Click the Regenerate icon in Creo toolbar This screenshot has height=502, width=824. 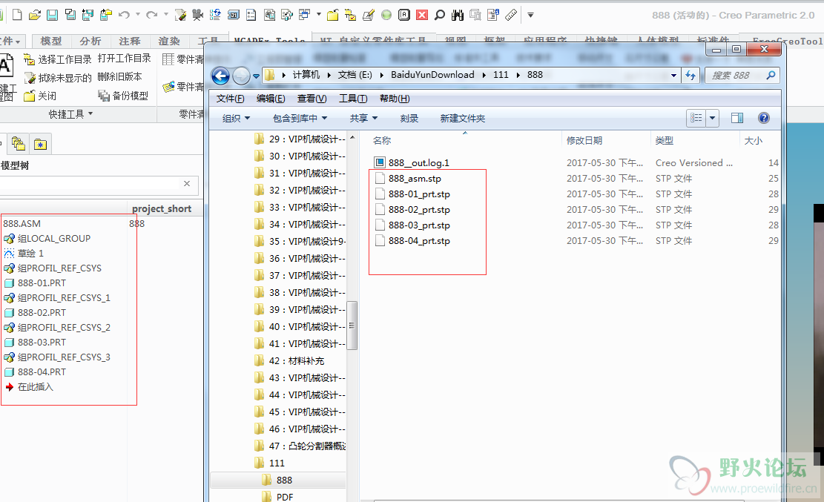(x=215, y=15)
